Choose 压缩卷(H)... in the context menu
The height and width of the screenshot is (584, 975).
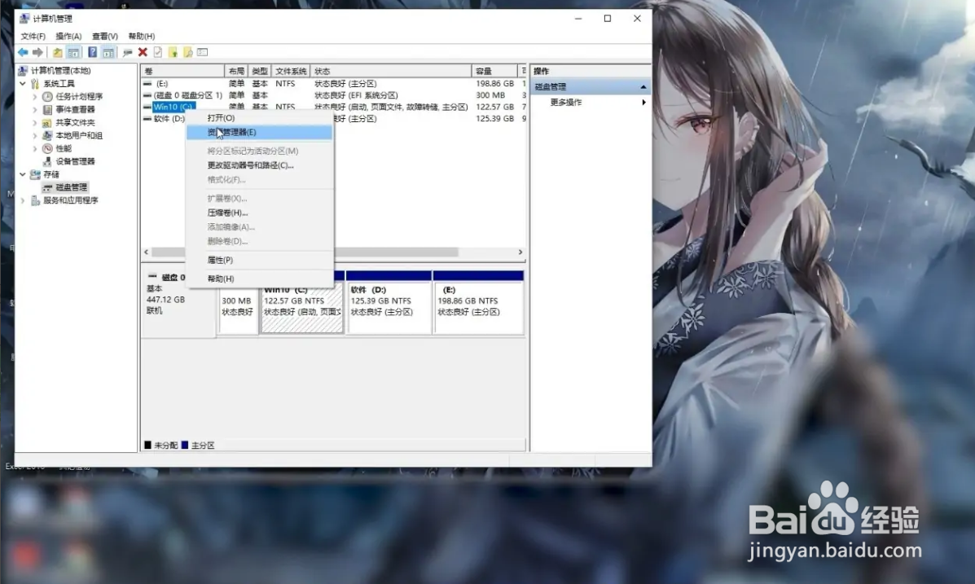(260, 213)
